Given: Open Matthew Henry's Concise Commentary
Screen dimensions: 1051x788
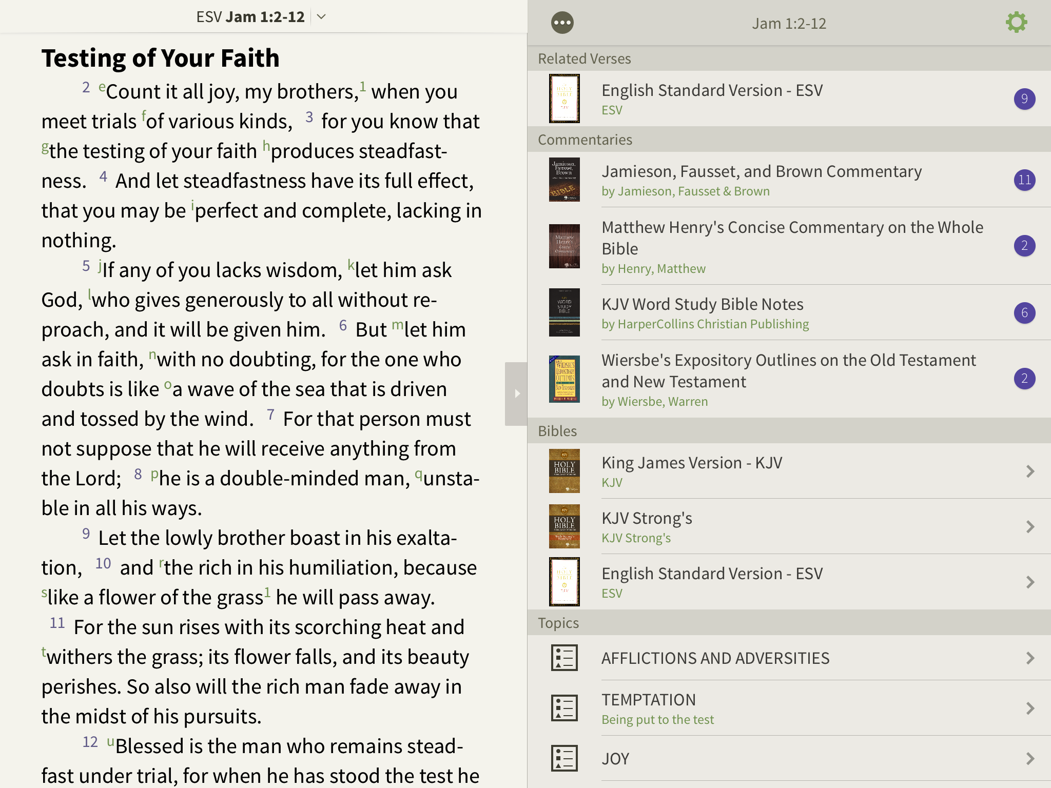Looking at the screenshot, I should click(789, 246).
